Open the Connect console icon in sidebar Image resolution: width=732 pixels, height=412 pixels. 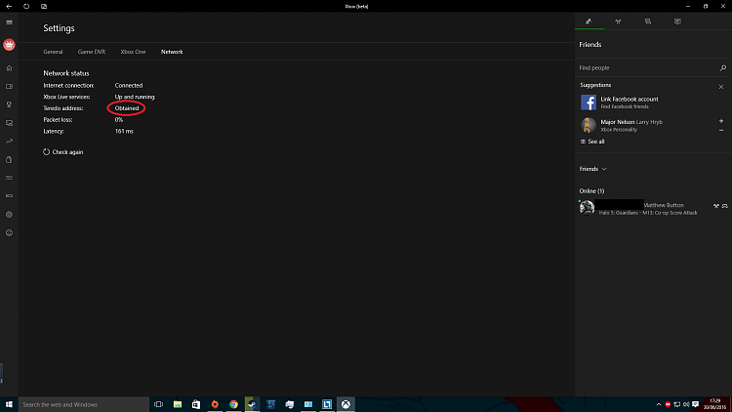coord(9,195)
